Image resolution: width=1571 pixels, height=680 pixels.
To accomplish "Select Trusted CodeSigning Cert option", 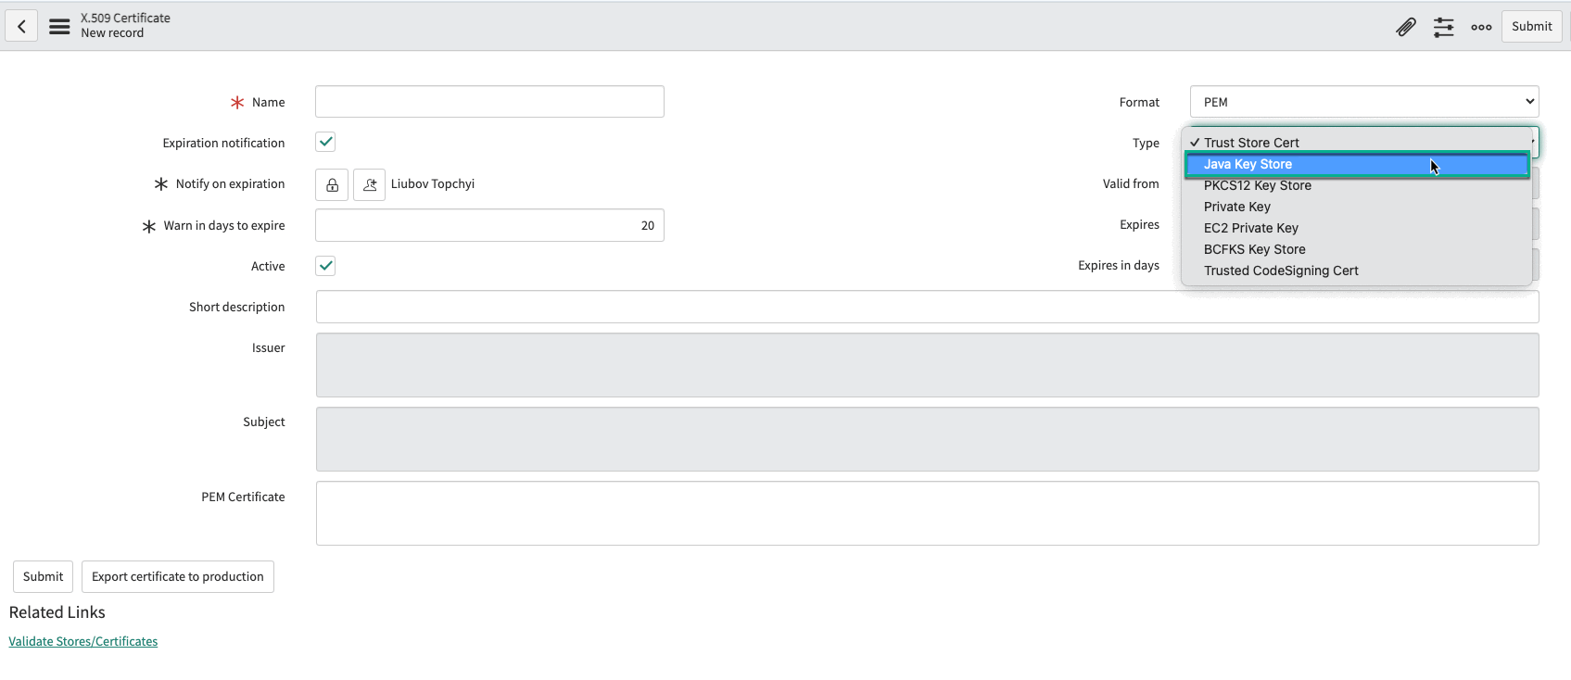I will coord(1280,271).
